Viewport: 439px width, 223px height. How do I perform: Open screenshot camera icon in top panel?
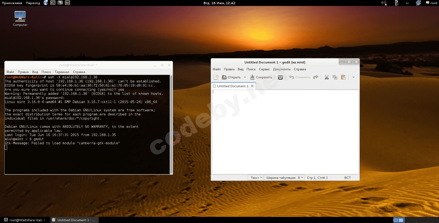click(x=60, y=3)
